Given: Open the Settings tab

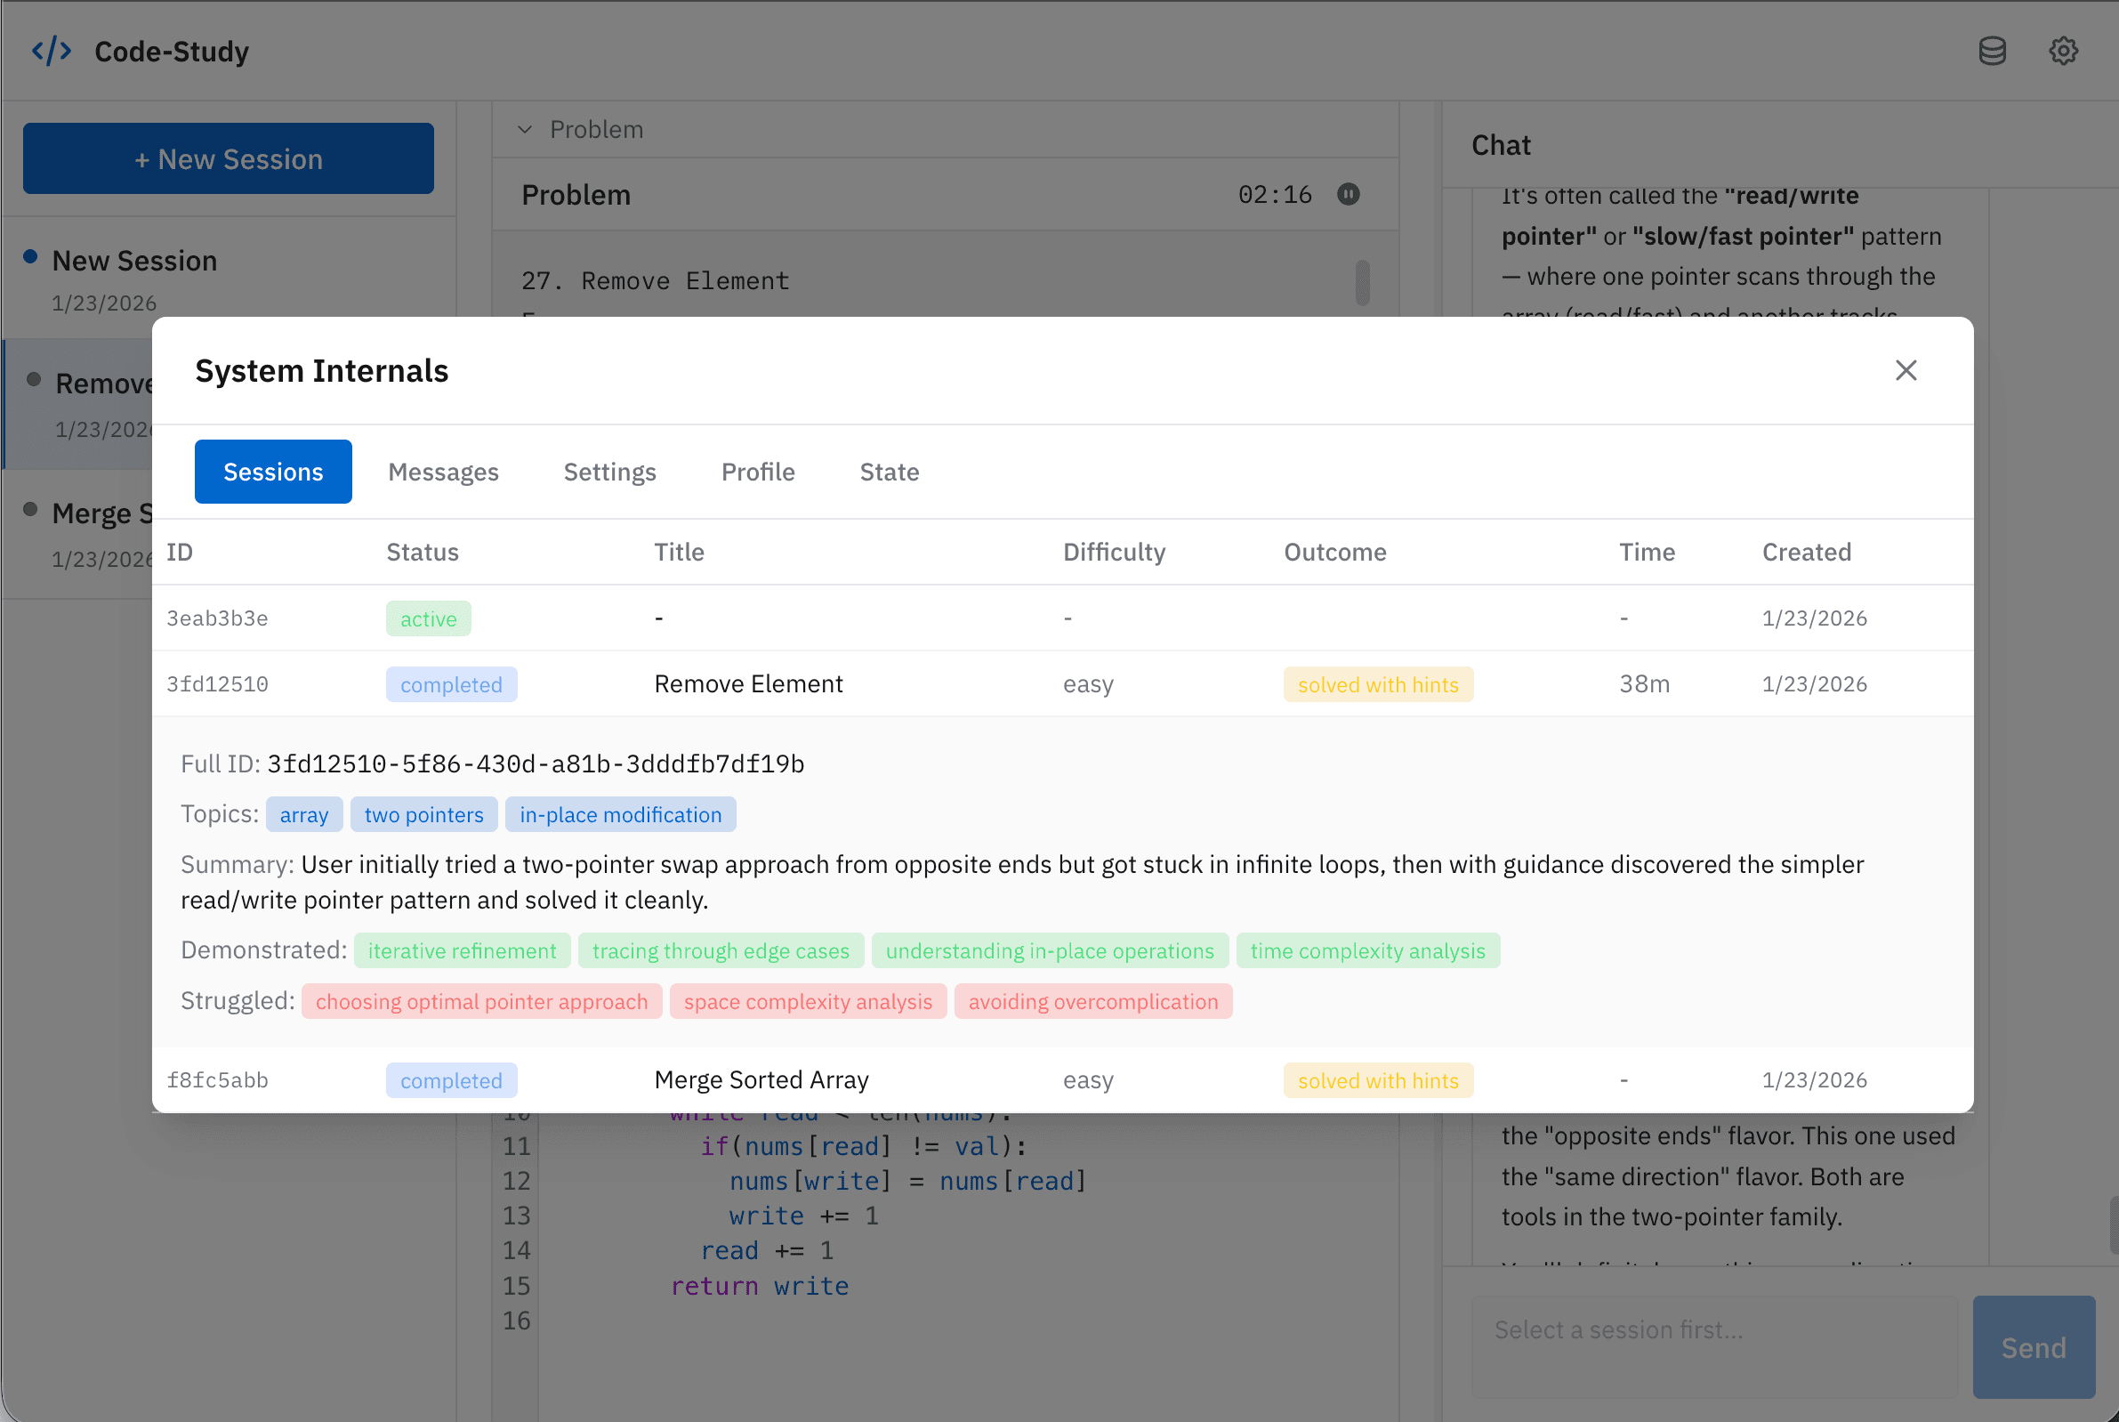Looking at the screenshot, I should (609, 472).
